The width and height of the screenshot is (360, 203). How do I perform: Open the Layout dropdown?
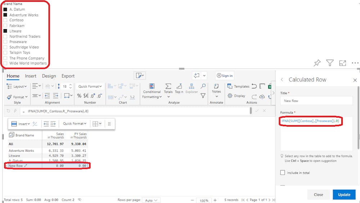coord(17,86)
